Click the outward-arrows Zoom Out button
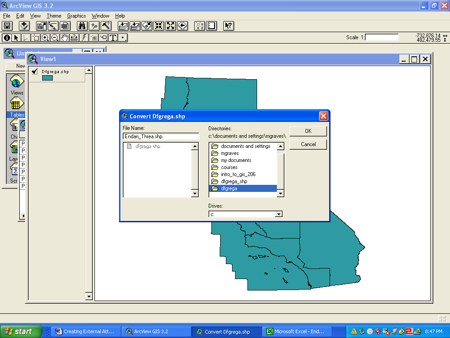450x338 pixels. (x=171, y=26)
